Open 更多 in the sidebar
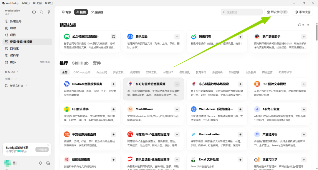Viewport: 318px width, 170px height. [x=13, y=62]
